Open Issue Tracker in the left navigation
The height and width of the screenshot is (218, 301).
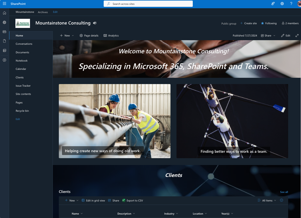click(x=23, y=86)
